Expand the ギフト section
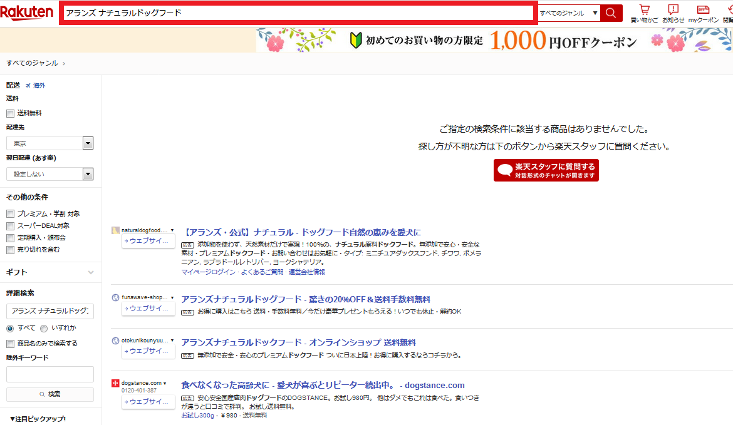 (x=50, y=272)
